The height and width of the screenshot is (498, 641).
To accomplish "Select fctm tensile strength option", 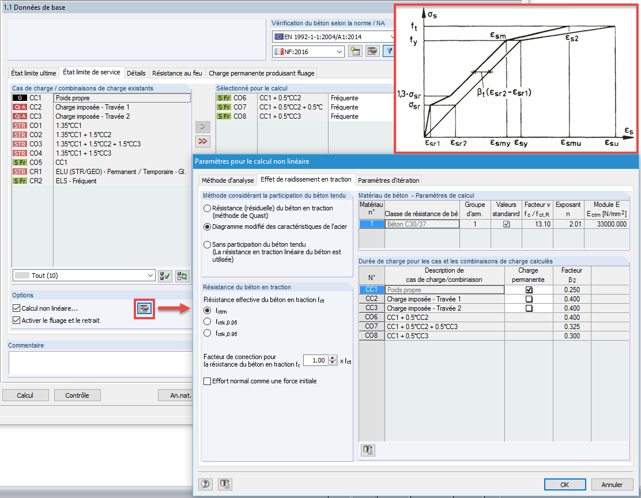I will [x=208, y=310].
